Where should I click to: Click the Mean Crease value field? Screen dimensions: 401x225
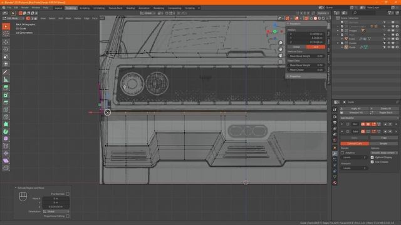tap(306, 69)
